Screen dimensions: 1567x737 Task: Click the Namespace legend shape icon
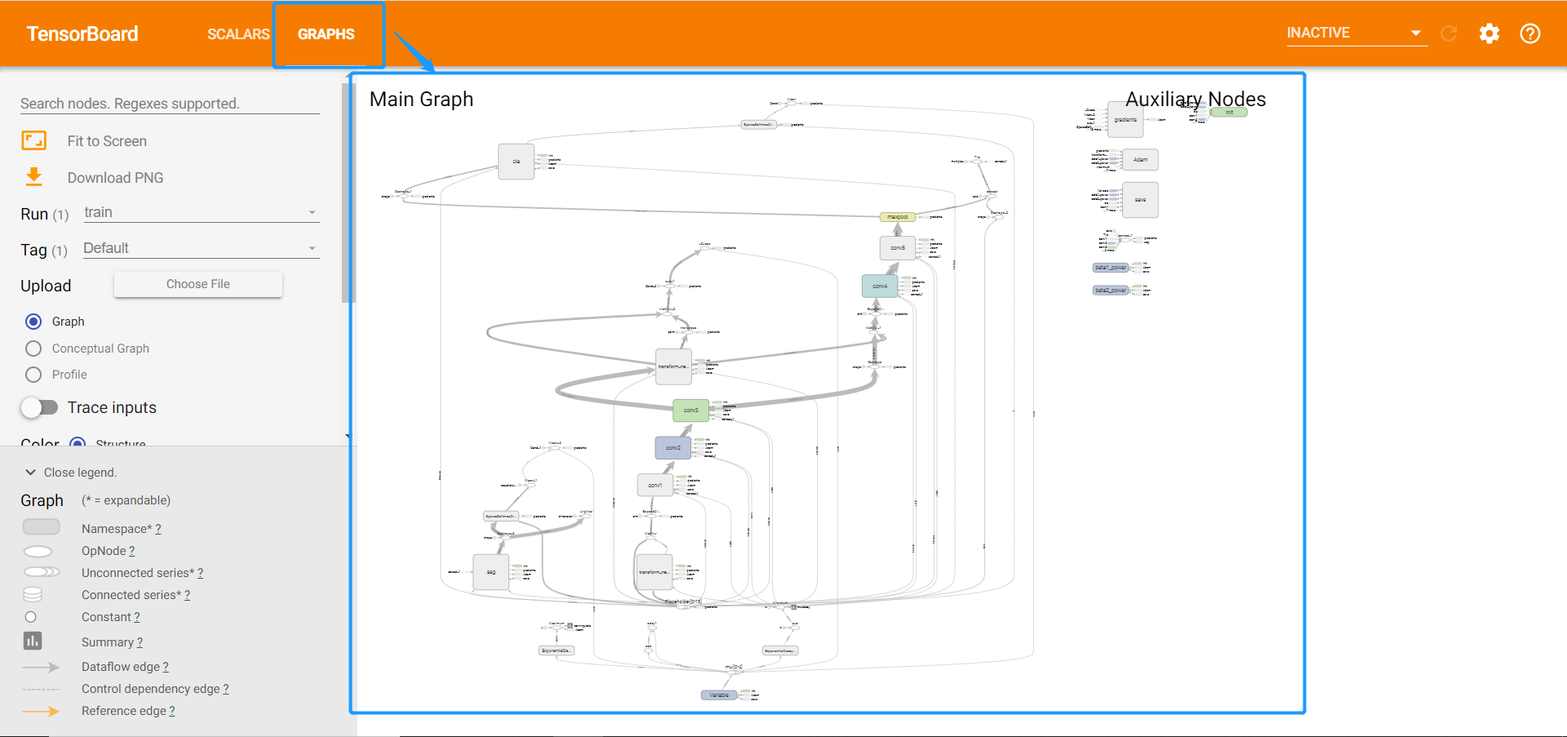point(41,526)
